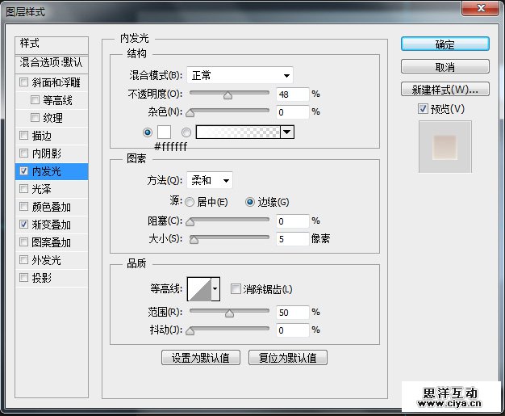Click the 范围 range slider handle

pyautogui.click(x=229, y=313)
